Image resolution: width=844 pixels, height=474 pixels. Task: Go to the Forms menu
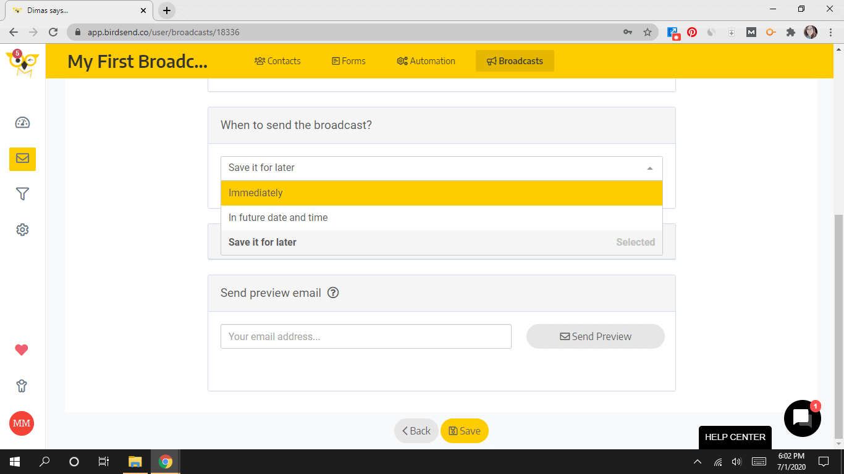click(348, 61)
